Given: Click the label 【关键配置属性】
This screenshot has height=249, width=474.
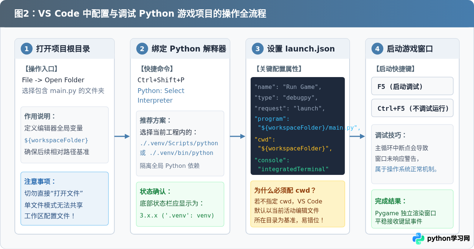Looking at the screenshot, I should (278, 69).
